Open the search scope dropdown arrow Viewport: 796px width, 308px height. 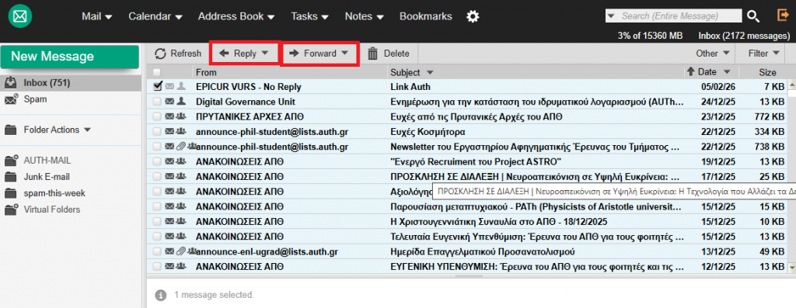(x=611, y=16)
